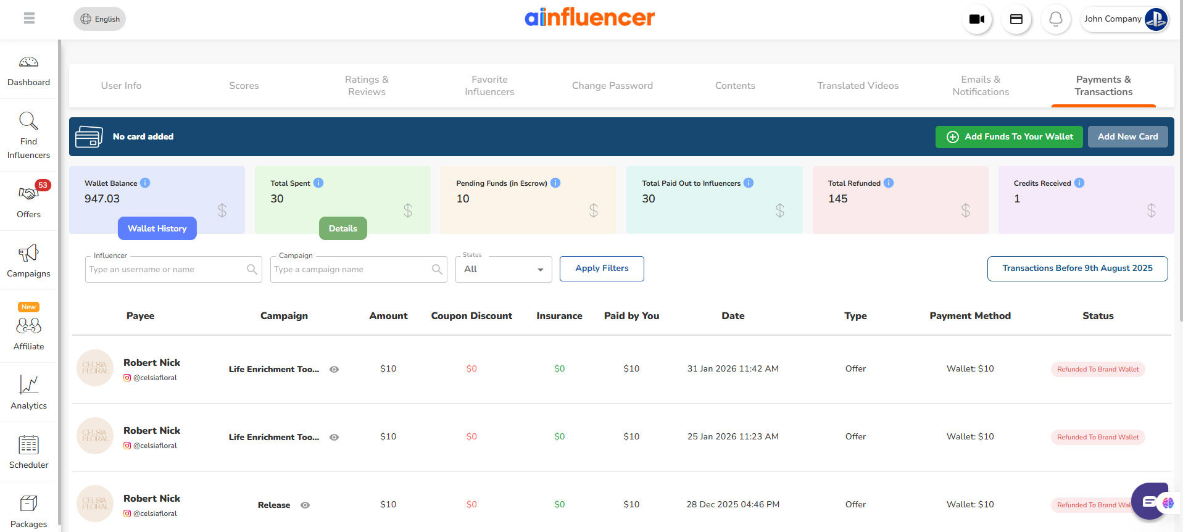
Task: Click Apply Filters
Action: pos(602,268)
